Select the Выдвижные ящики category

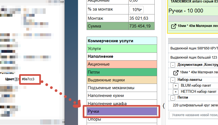122,80
